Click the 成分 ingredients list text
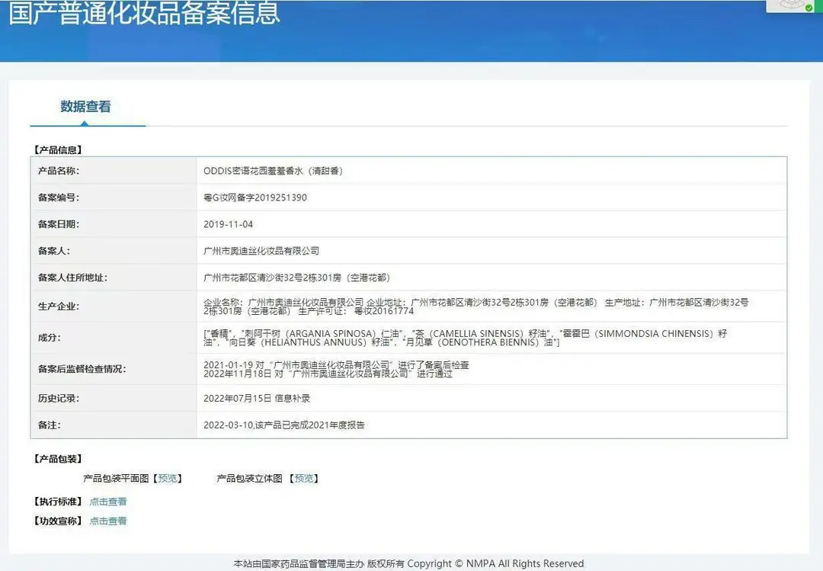Viewport: 823px width, 571px height. (x=466, y=338)
